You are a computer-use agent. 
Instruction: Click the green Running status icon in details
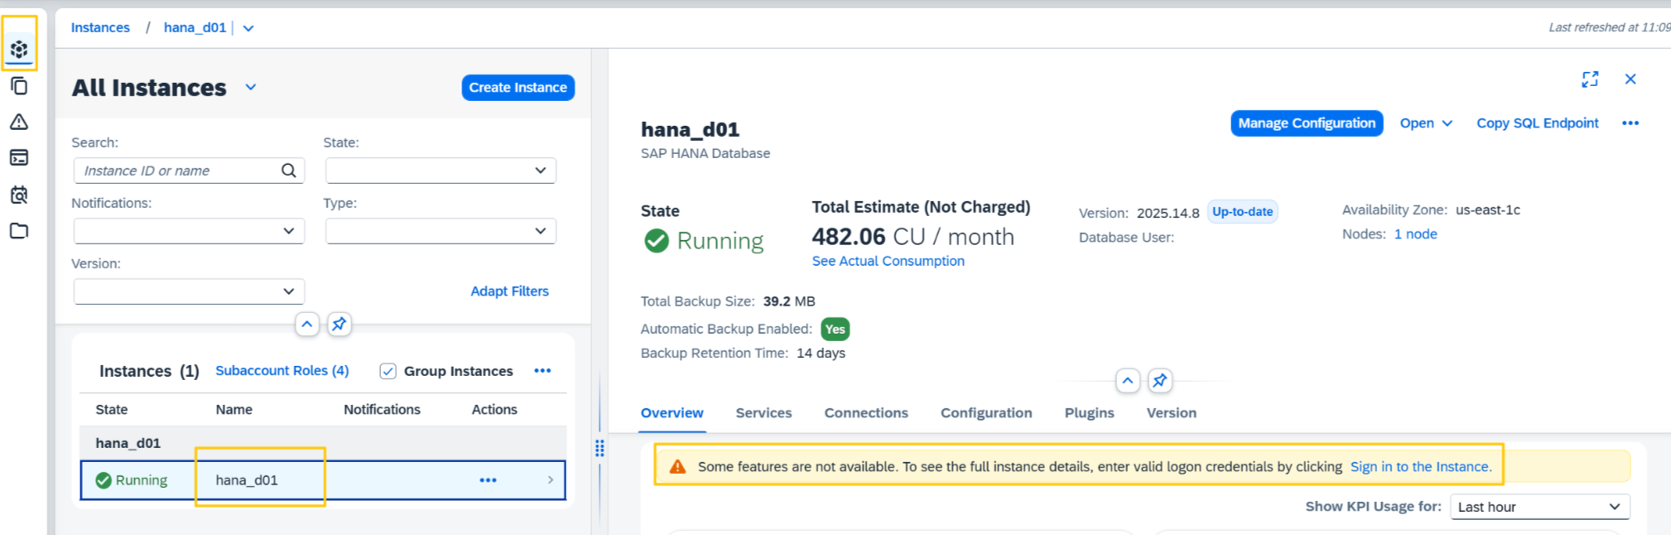click(x=657, y=241)
